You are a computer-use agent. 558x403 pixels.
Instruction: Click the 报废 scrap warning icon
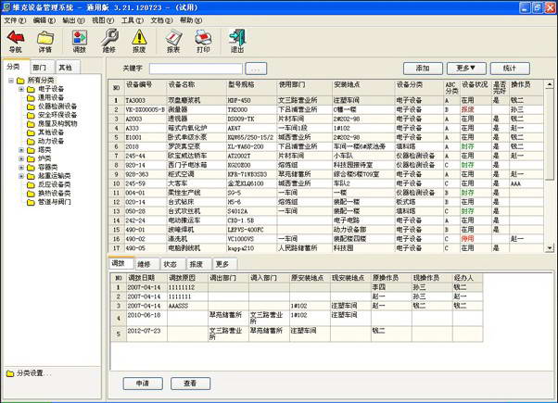[140, 38]
